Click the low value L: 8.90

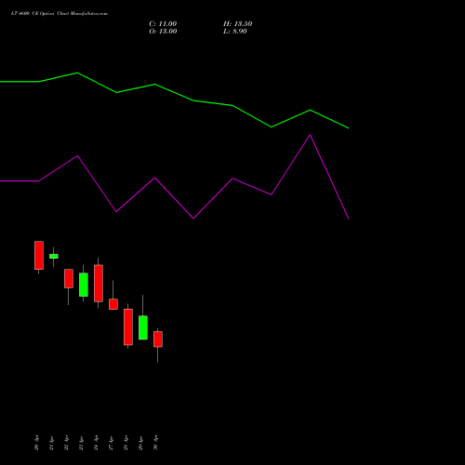pyautogui.click(x=235, y=32)
